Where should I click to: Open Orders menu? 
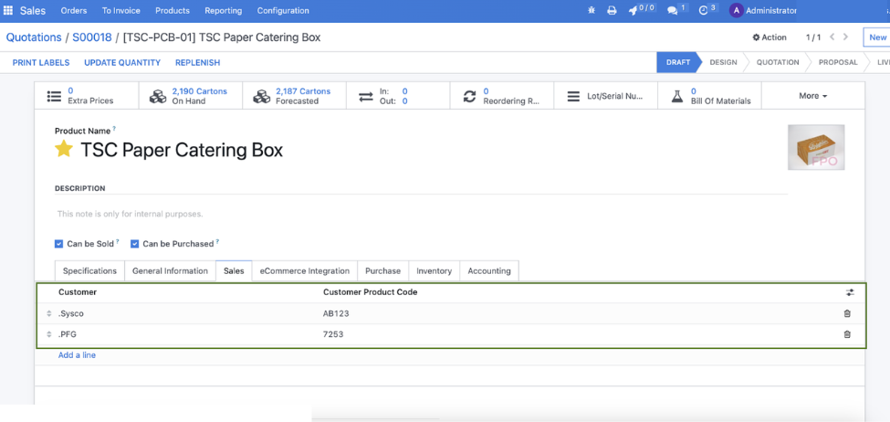(x=74, y=11)
